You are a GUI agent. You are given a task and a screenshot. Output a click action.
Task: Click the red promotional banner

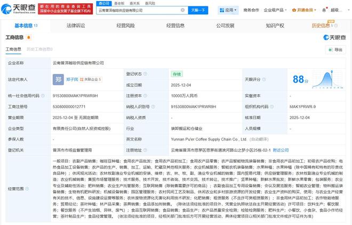click(65, 9)
